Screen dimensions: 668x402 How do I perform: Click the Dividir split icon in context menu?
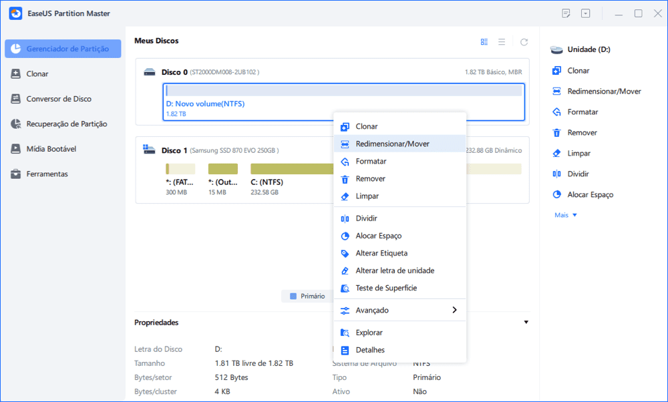[x=345, y=219]
